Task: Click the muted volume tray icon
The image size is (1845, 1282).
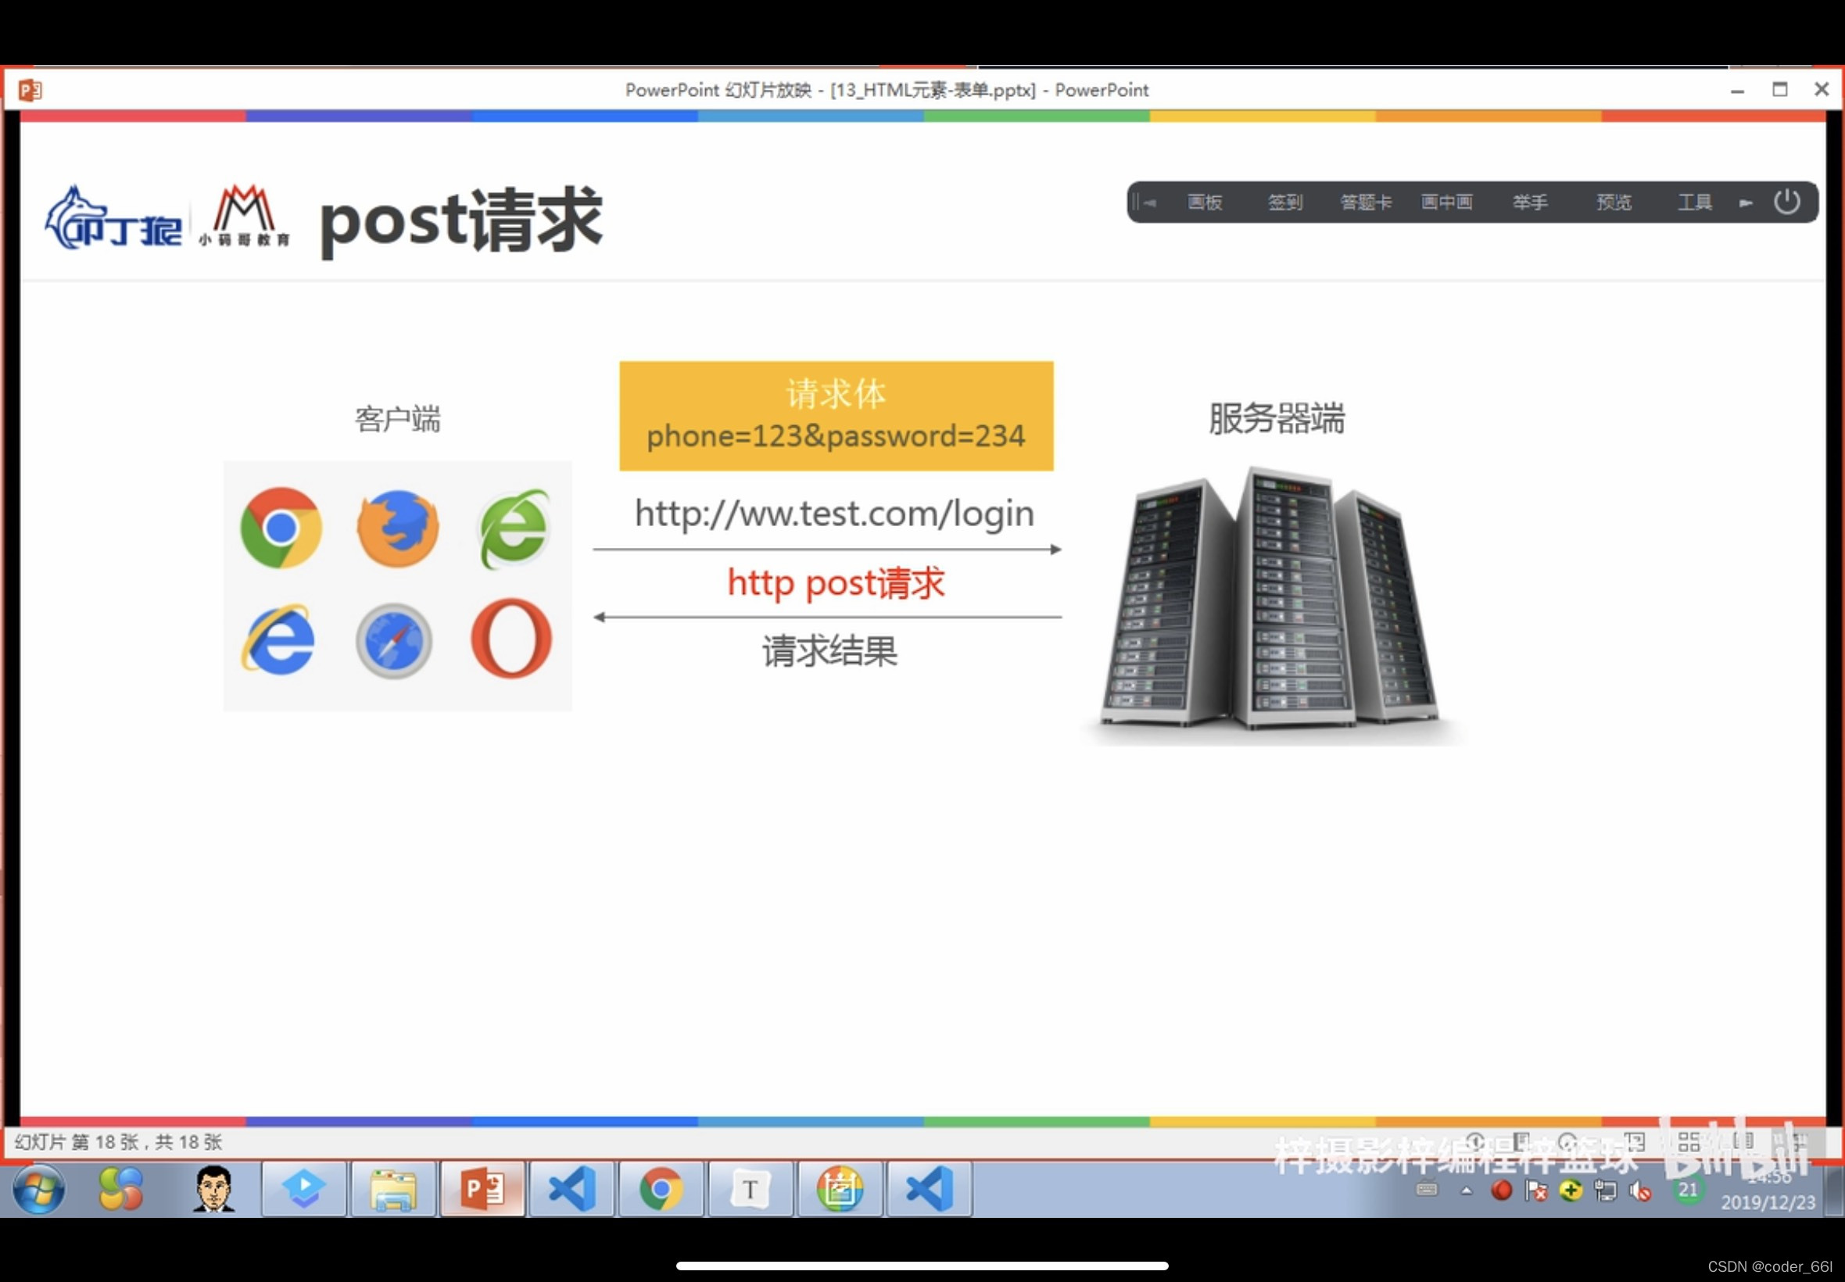Action: click(x=1639, y=1192)
